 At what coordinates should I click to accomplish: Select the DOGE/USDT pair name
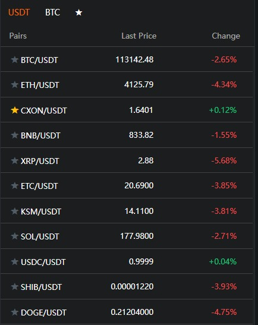coord(43,313)
